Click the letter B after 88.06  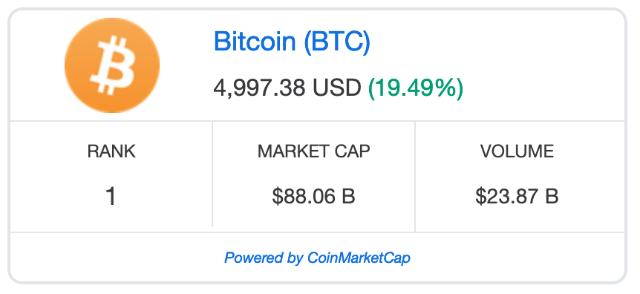click(x=348, y=197)
